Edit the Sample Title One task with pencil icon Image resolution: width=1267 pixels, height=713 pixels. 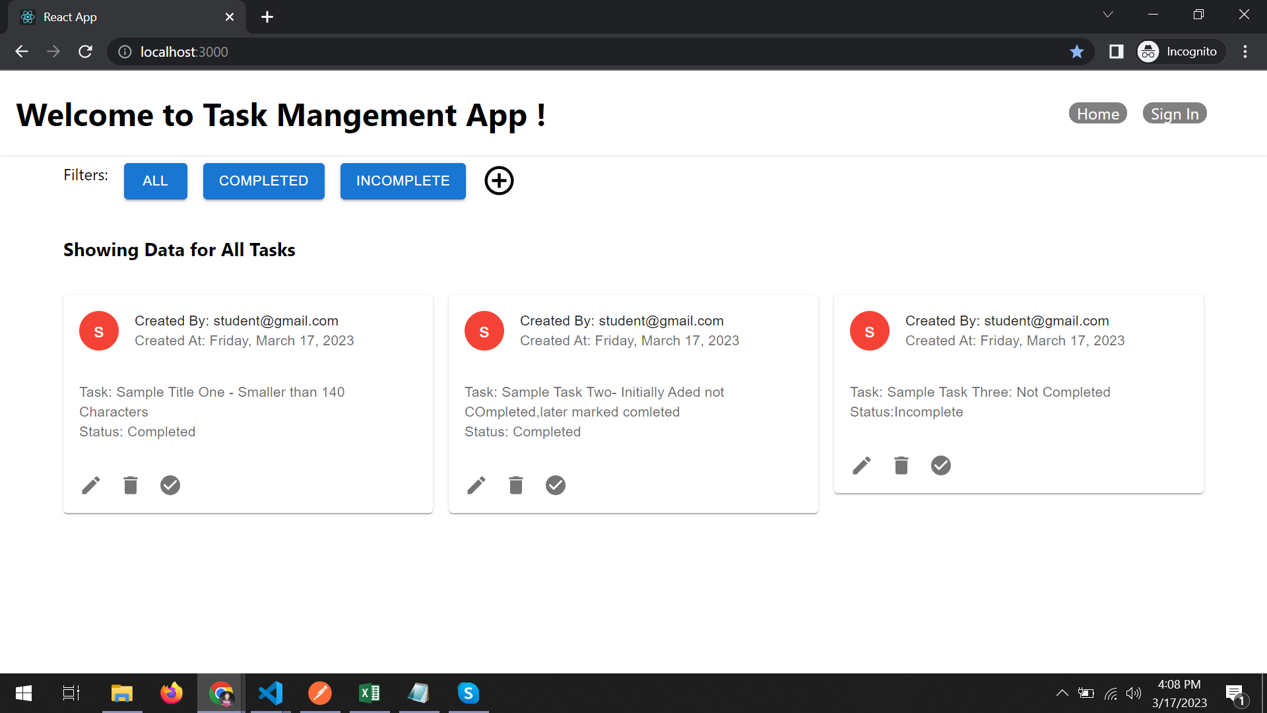91,485
